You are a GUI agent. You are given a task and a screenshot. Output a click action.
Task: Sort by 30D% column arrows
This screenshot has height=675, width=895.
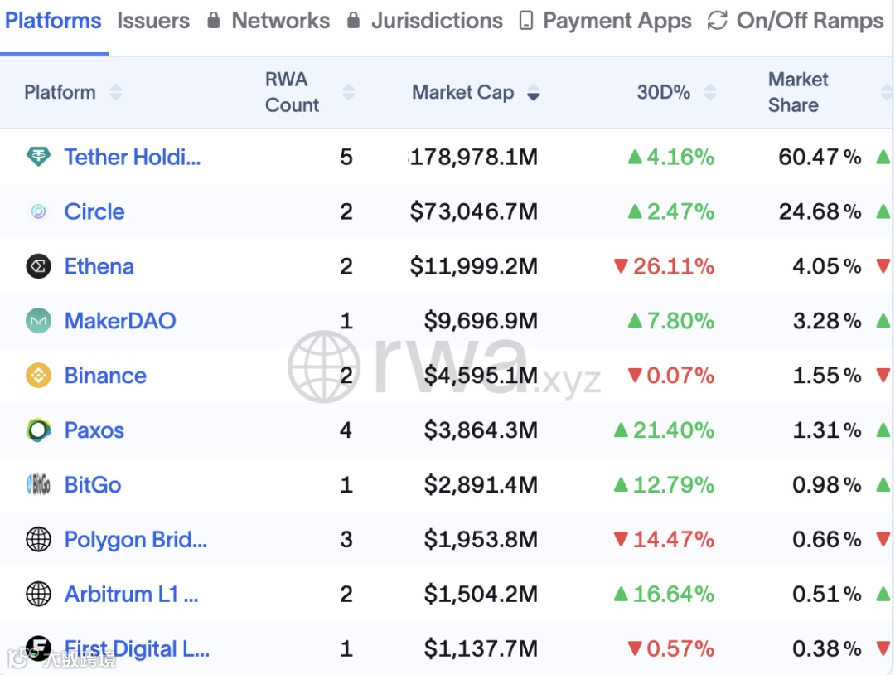710,92
